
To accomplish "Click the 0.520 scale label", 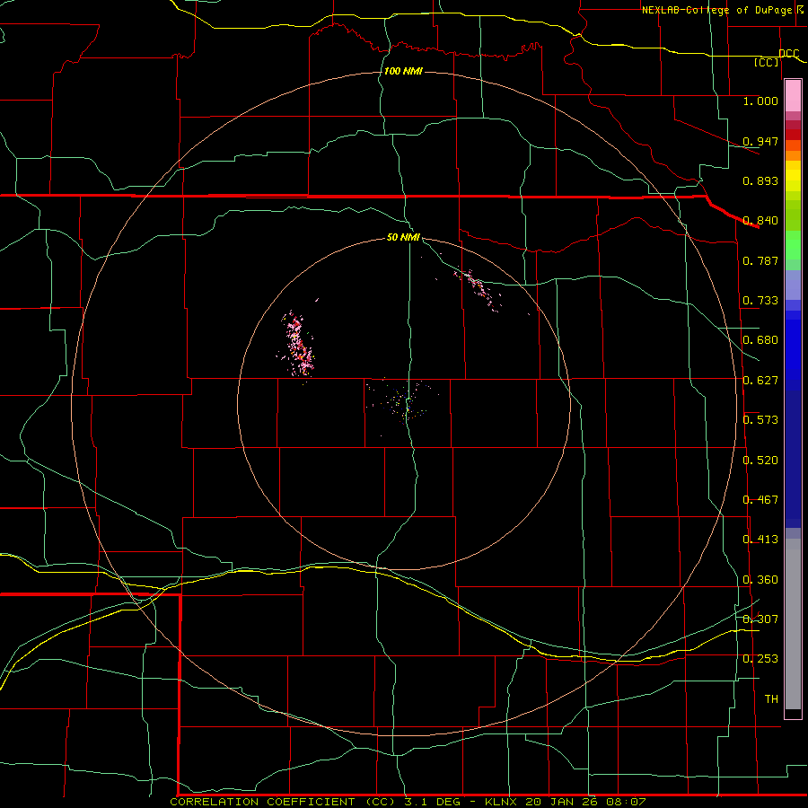I will coord(760,461).
